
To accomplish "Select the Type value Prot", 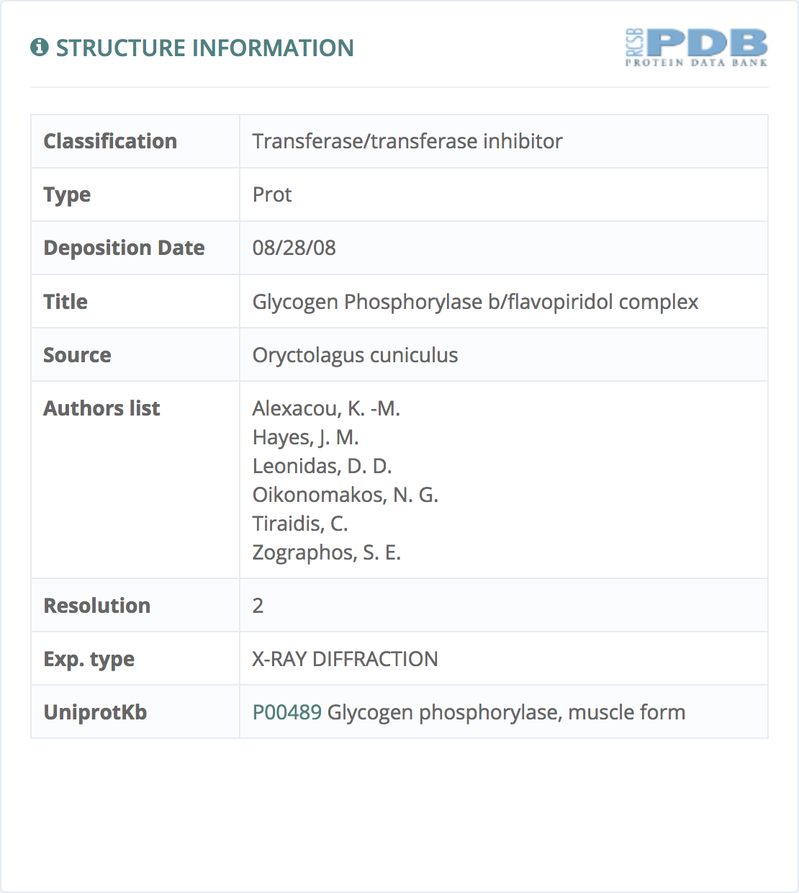I will (272, 194).
